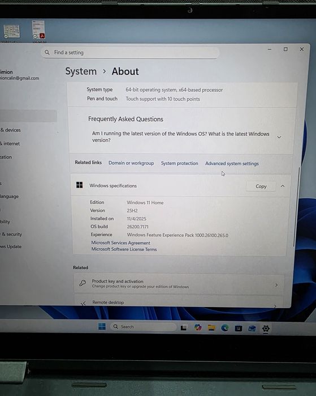Viewport: 316px width, 396px height.
Task: Click the taskbar Search box
Action: click(143, 326)
